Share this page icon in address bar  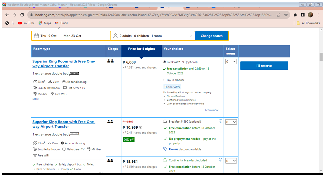pos(278,15)
